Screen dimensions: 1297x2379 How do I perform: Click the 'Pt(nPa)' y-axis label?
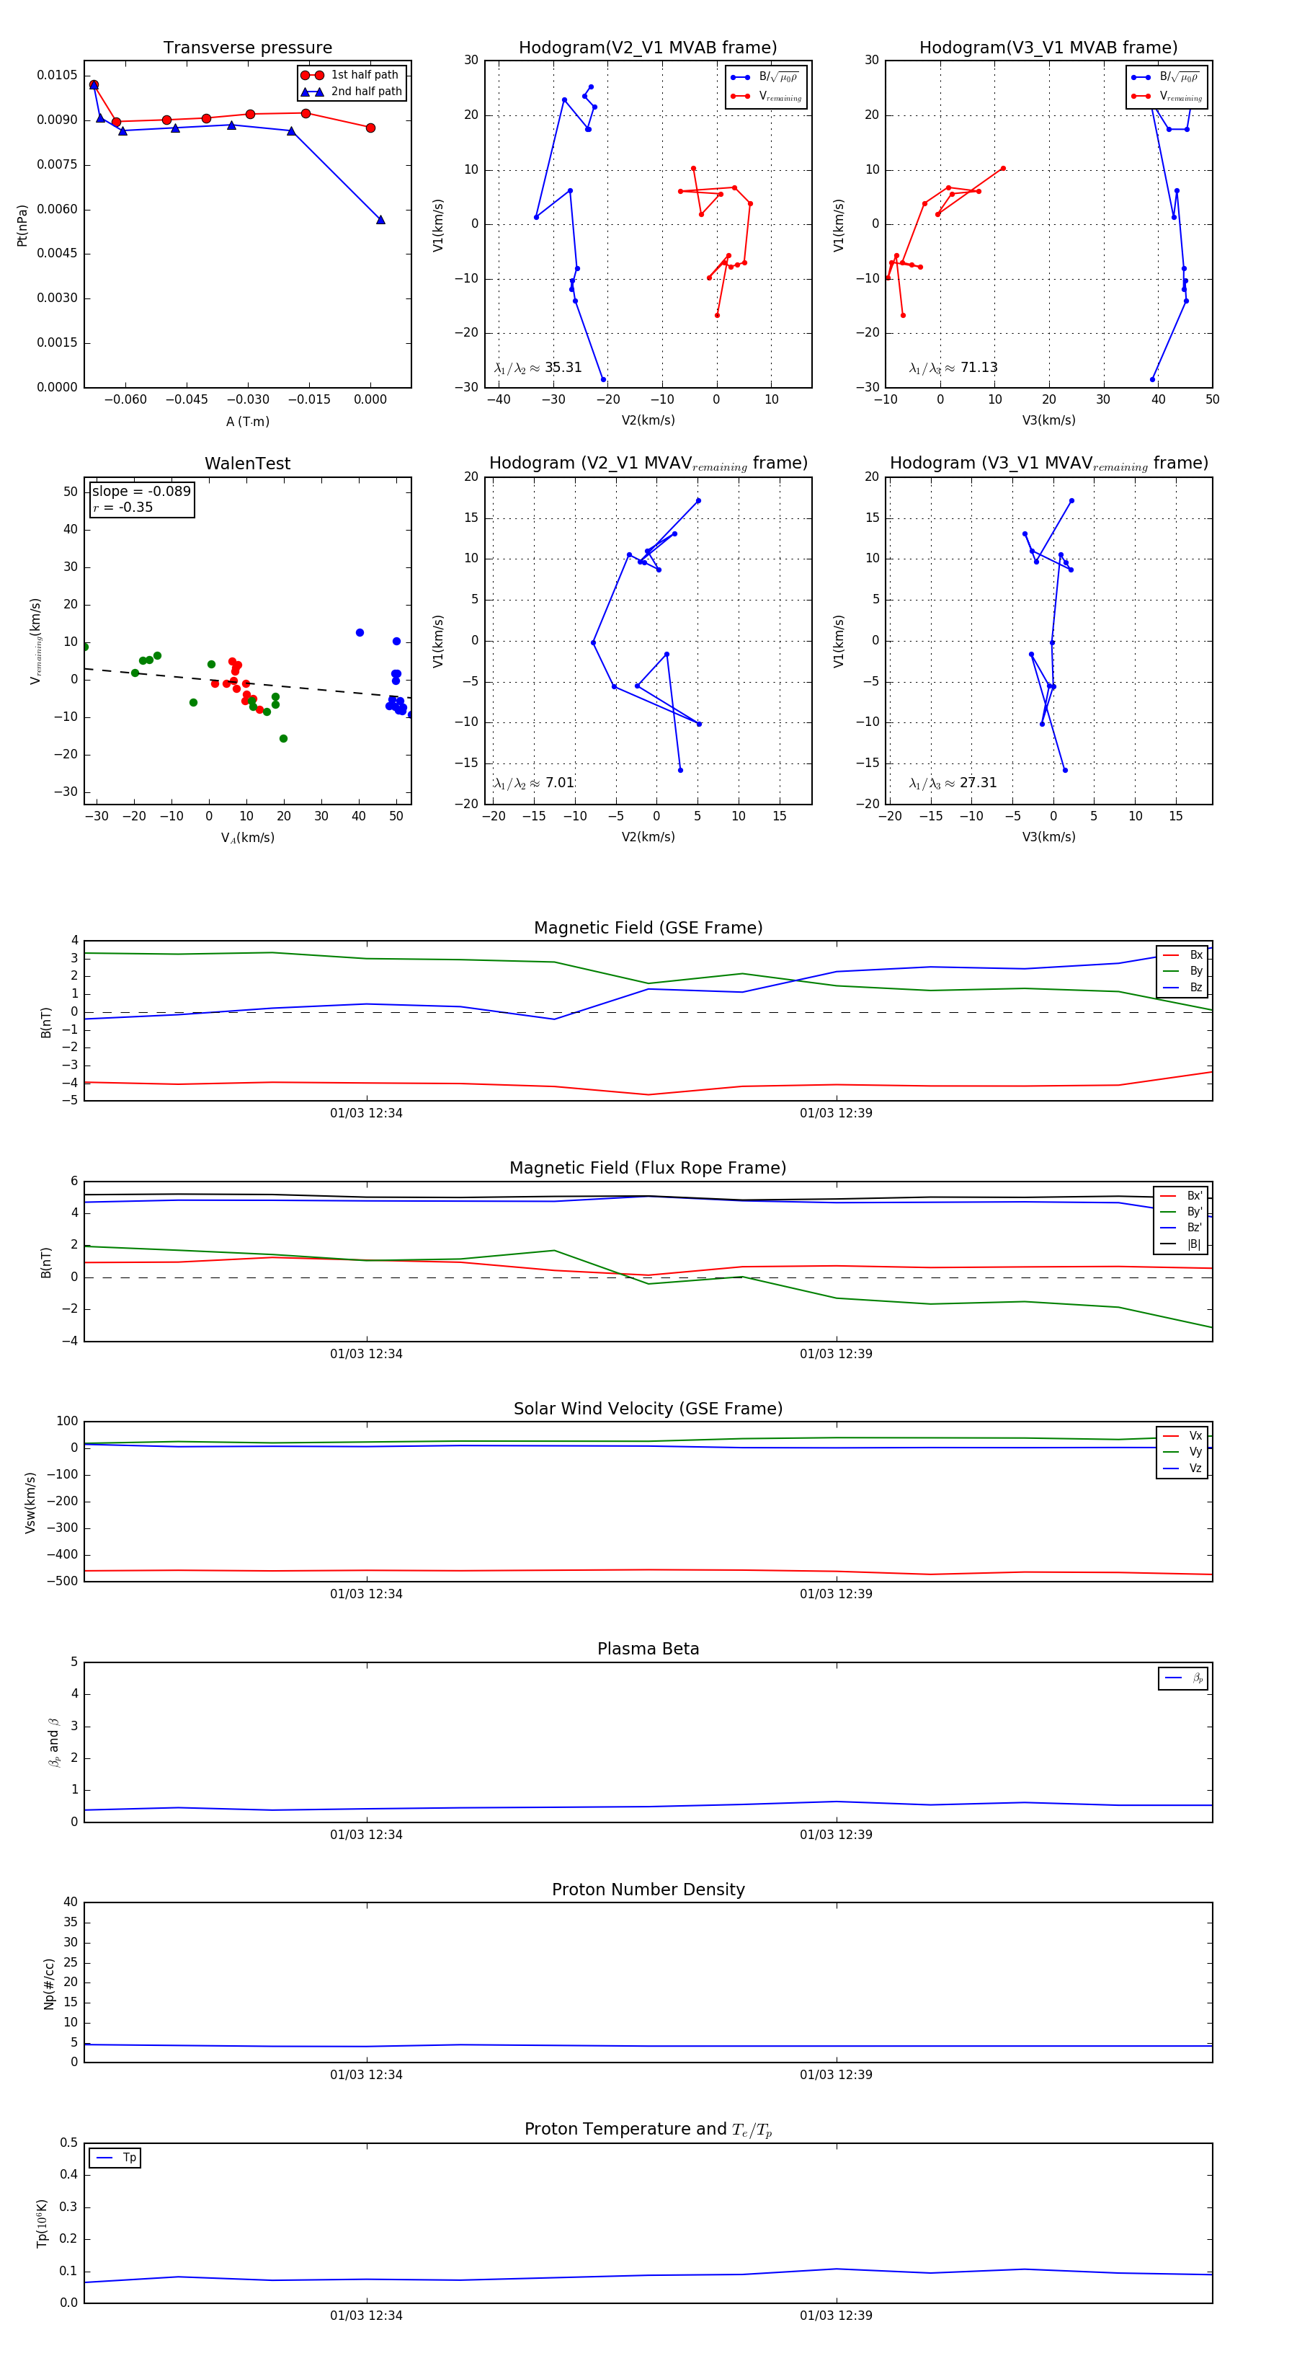coord(22,224)
